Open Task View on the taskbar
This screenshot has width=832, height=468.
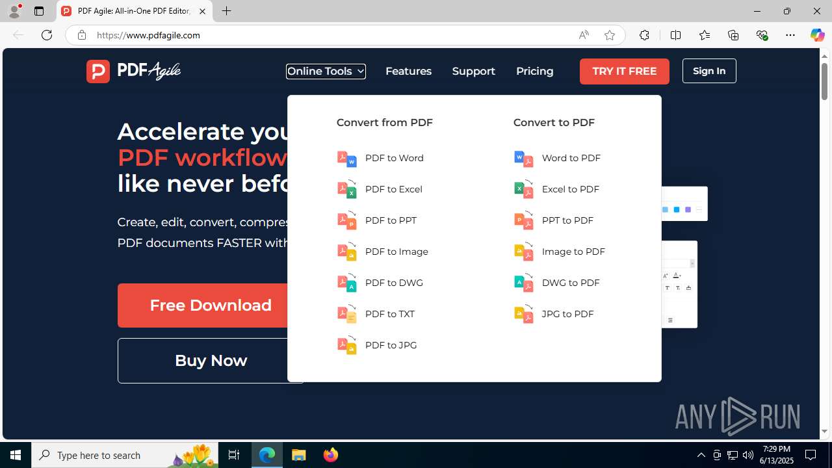[x=234, y=455]
